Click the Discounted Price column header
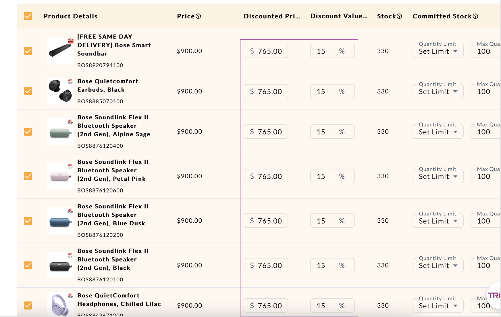This screenshot has height=317, width=501. pyautogui.click(x=272, y=16)
